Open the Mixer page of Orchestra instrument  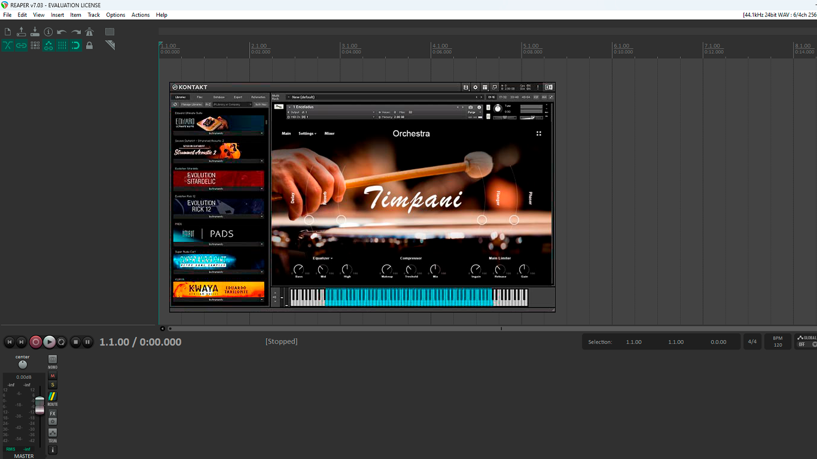click(x=330, y=134)
